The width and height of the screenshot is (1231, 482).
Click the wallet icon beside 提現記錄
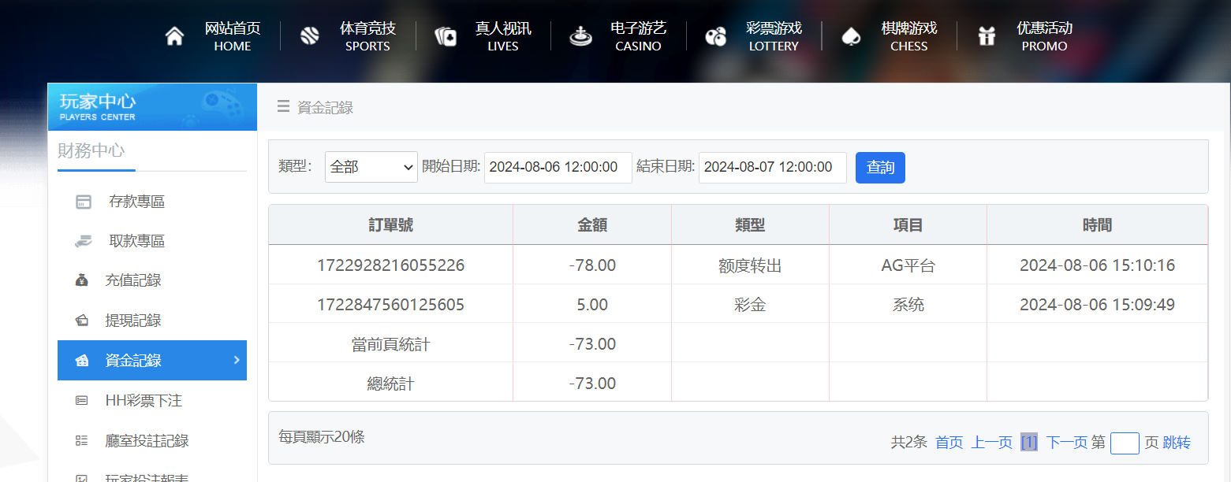(x=82, y=320)
